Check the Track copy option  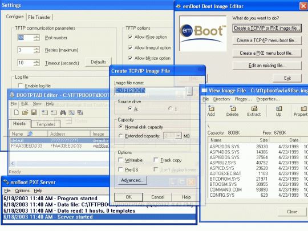coord(156,160)
